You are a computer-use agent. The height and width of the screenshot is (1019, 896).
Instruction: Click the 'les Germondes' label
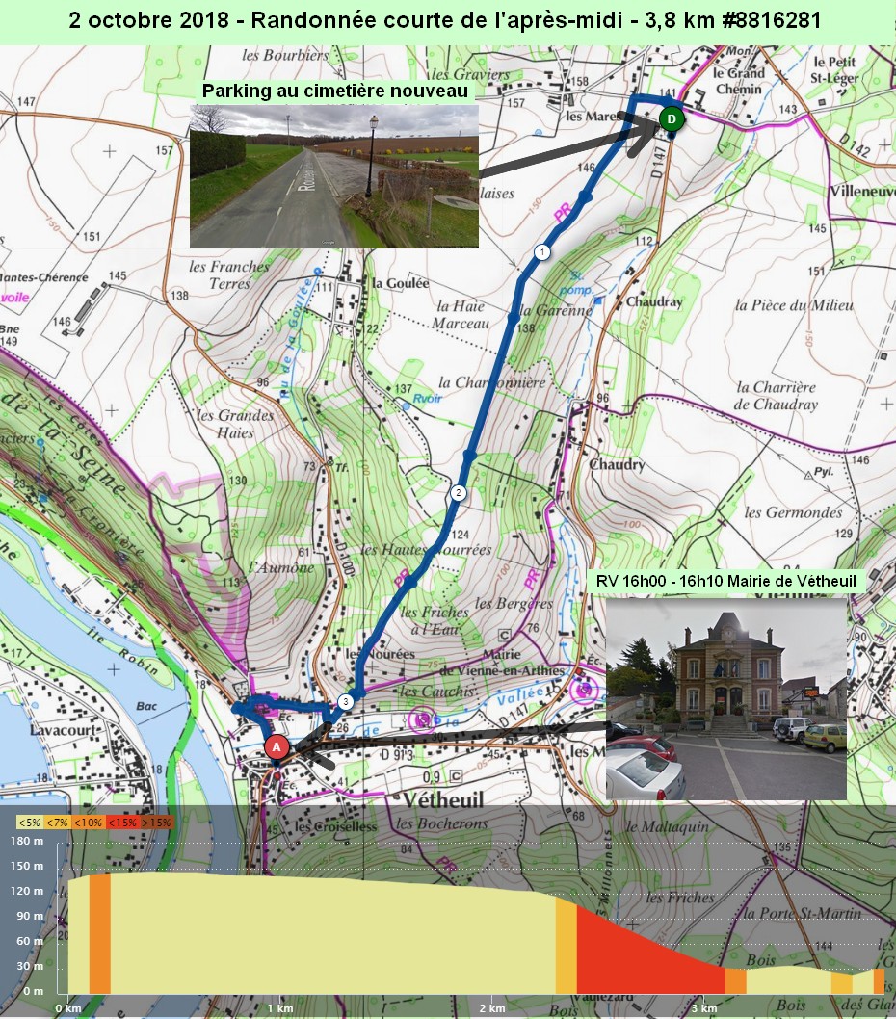tap(793, 512)
